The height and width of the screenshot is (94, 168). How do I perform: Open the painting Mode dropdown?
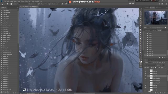22,4
